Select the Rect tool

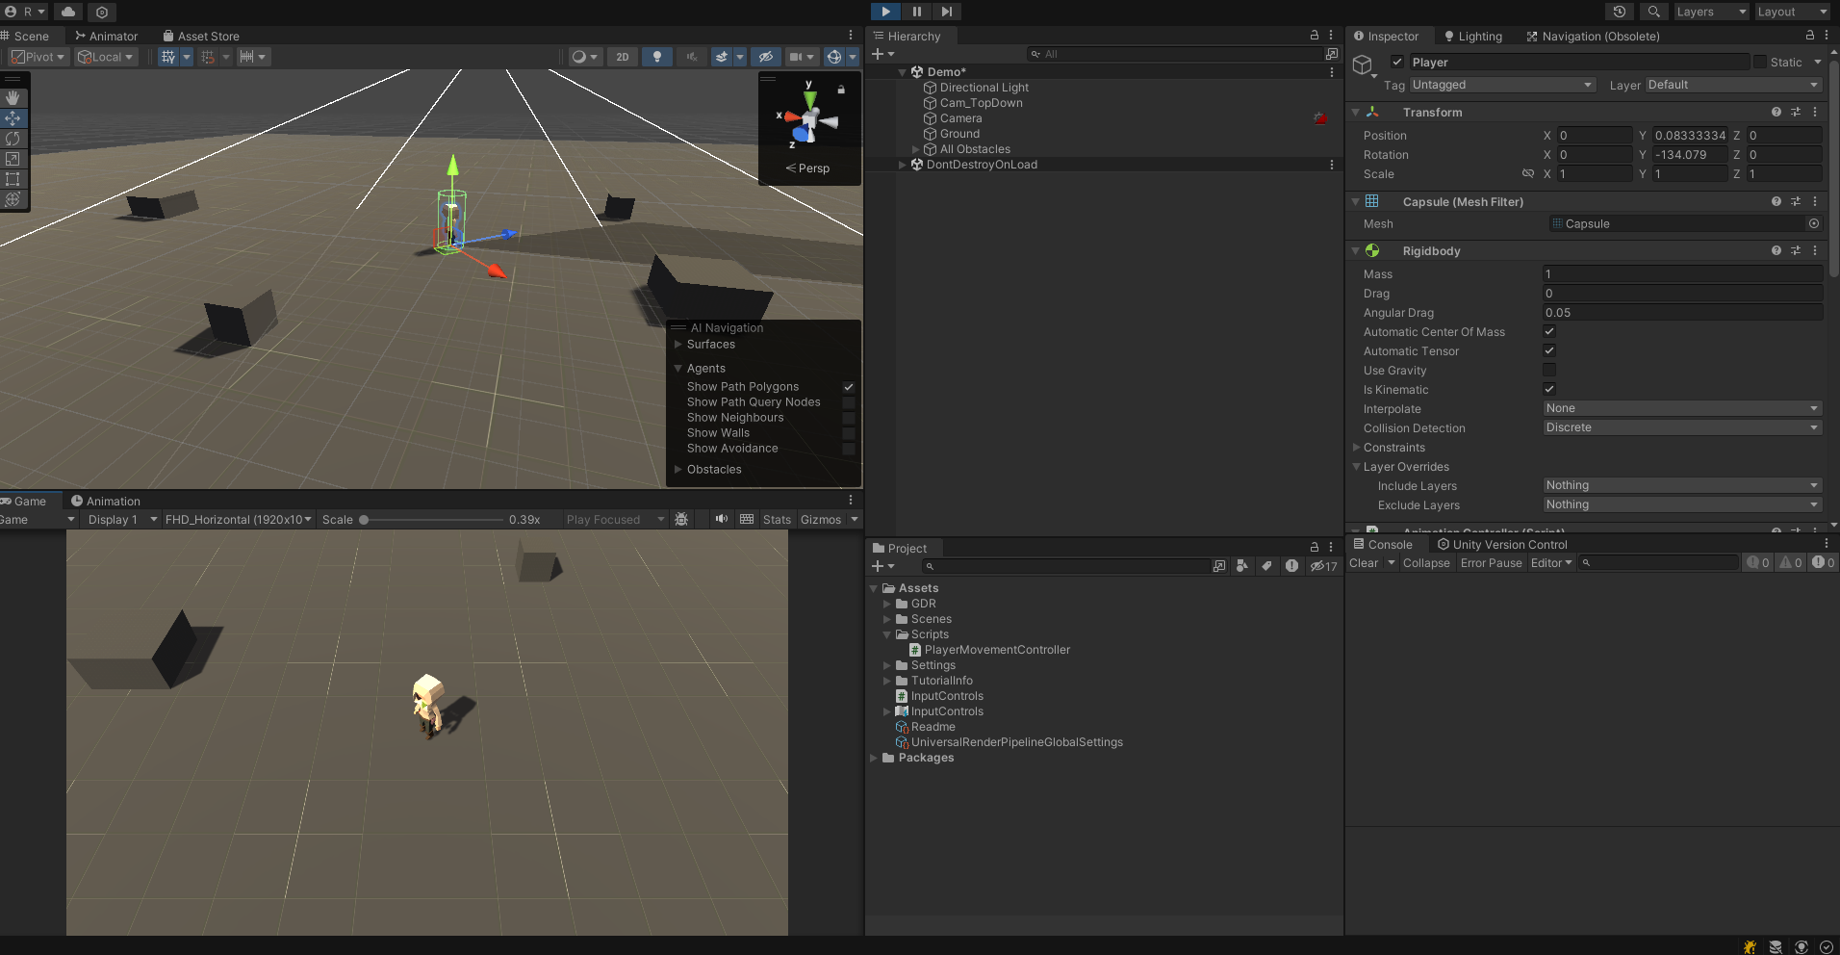[13, 179]
